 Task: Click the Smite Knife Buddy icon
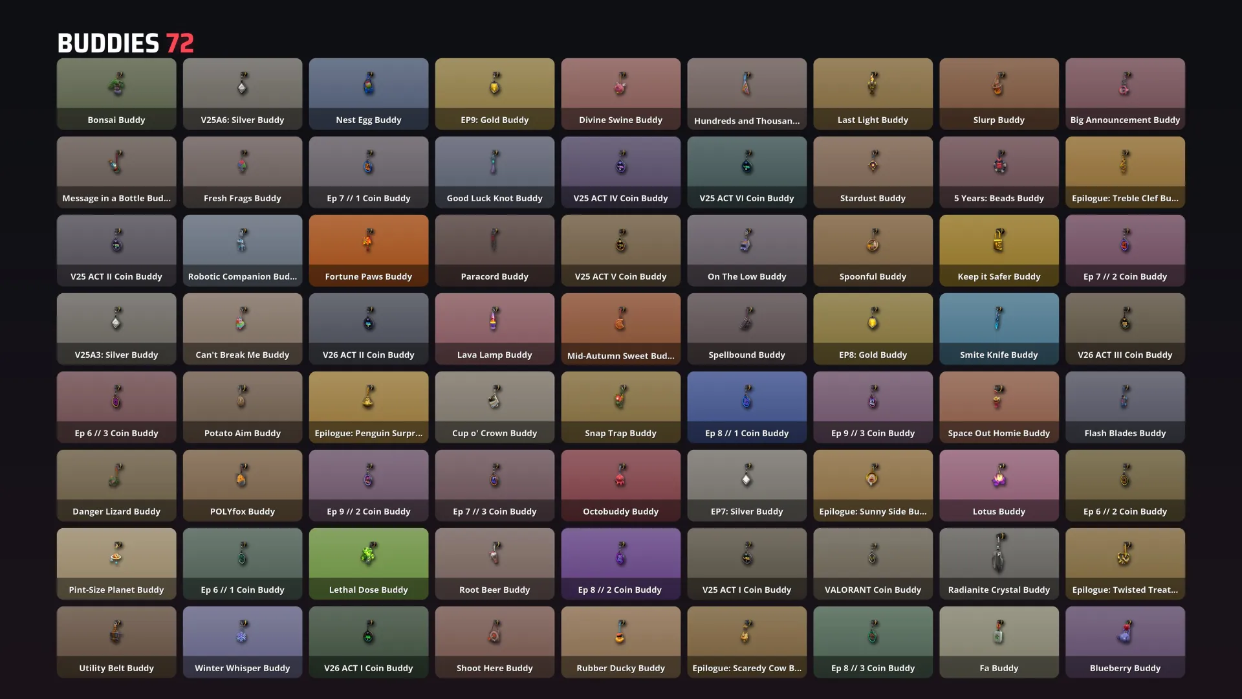tap(999, 318)
